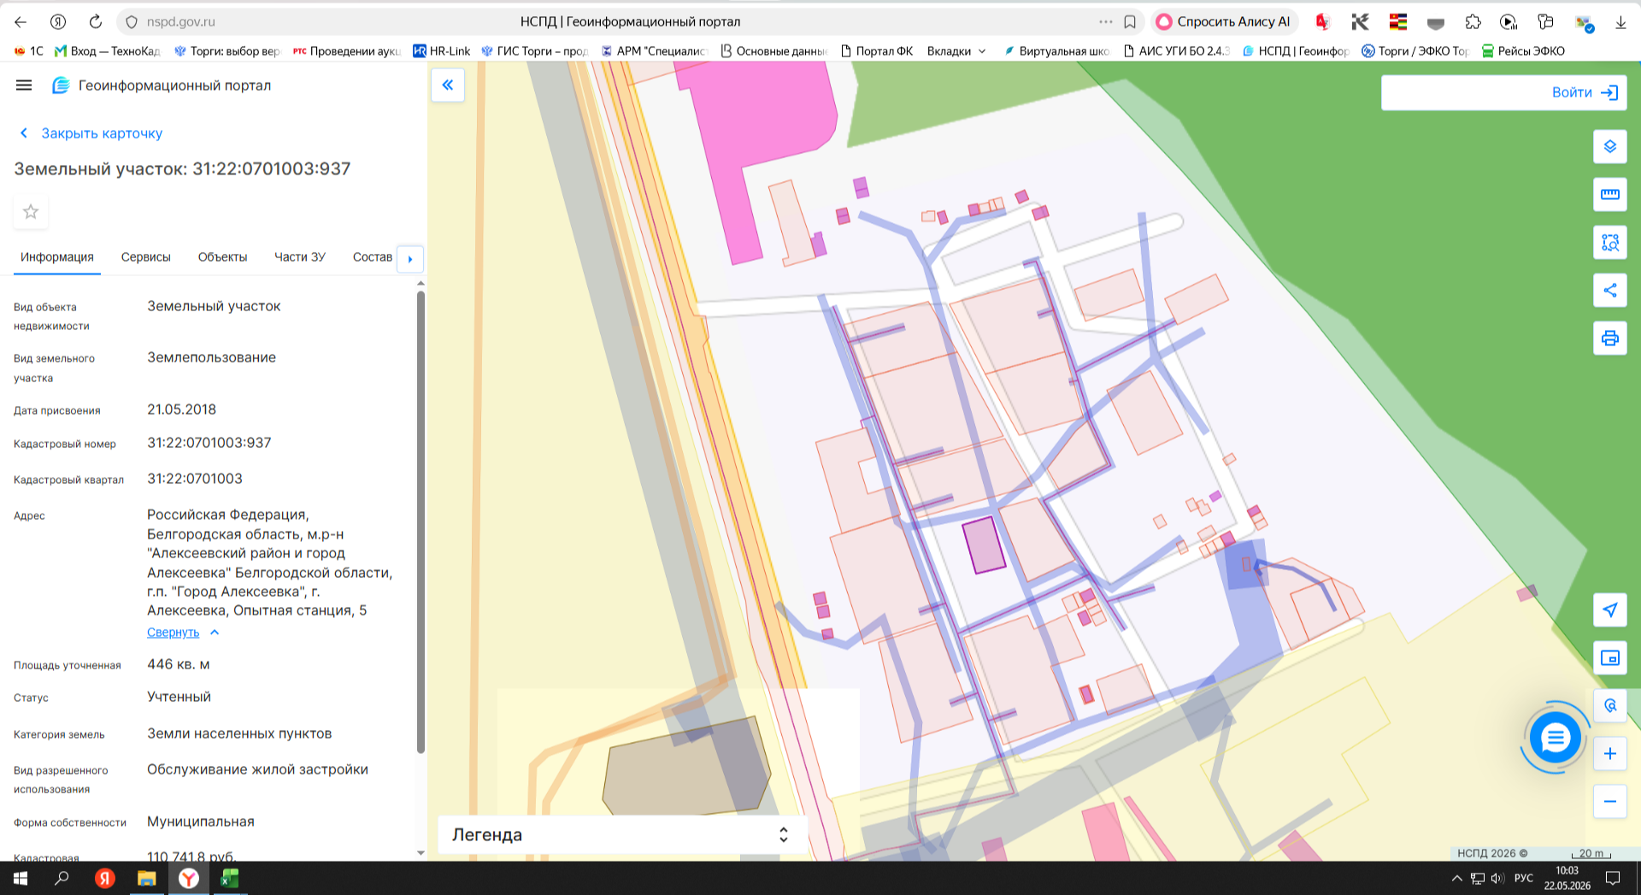
Task: Show hidden system tray icons
Action: [x=1457, y=878]
